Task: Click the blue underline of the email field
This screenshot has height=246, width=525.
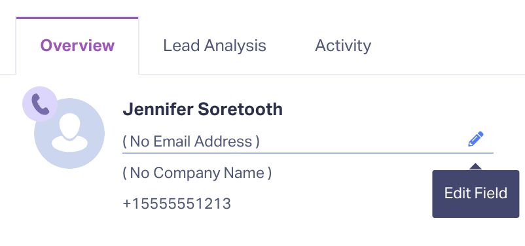Action: click(x=308, y=153)
